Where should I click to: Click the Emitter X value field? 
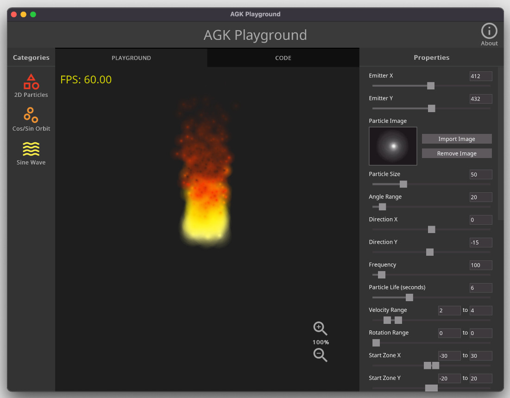pos(480,76)
